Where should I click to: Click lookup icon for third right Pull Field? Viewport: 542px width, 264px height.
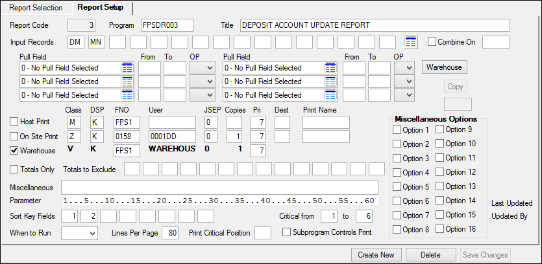(x=330, y=95)
